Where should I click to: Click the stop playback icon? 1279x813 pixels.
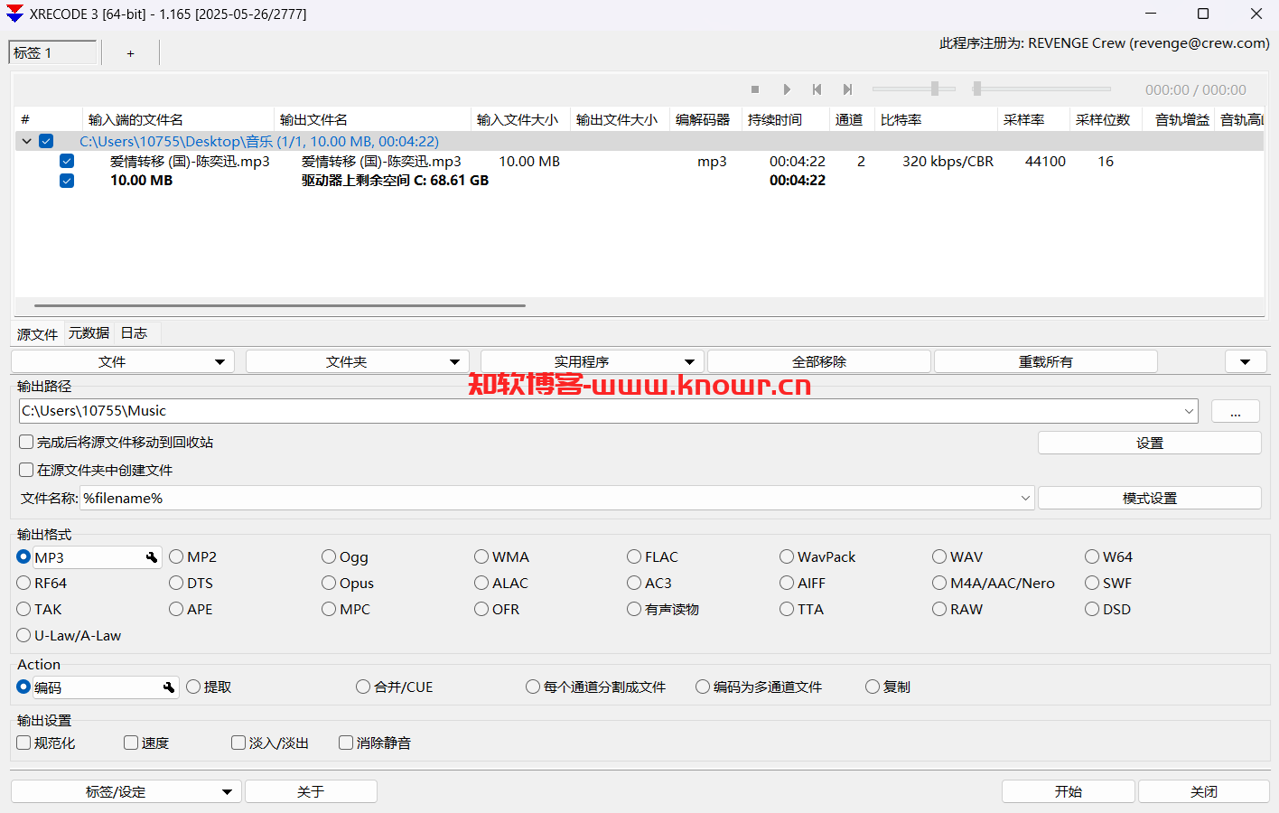tap(755, 89)
